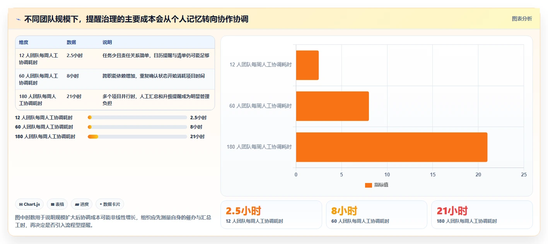548x244 pixels.
Task: Click chart y-axis label 60 人团队每周人工协调耗时
Action: point(261,106)
